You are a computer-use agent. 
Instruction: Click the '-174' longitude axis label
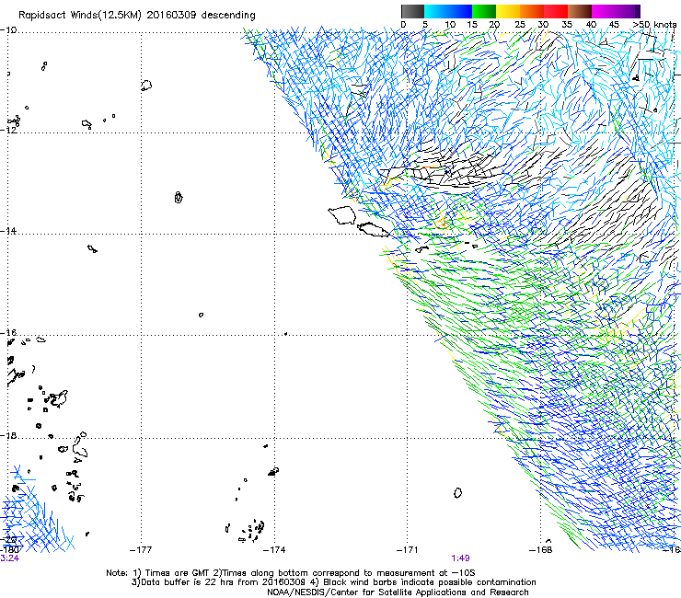click(274, 550)
